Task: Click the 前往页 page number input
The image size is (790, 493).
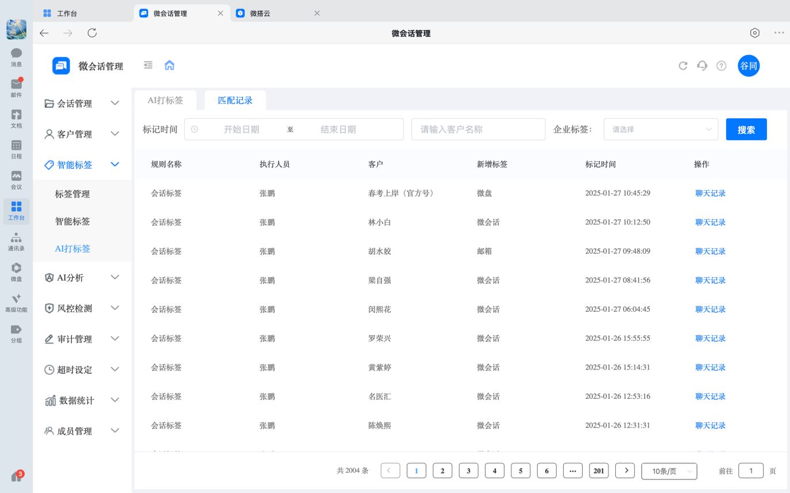Action: click(750, 471)
